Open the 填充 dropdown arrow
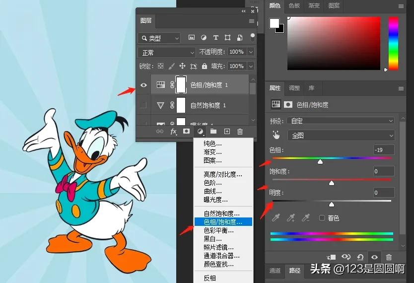414x283 pixels. [x=251, y=66]
